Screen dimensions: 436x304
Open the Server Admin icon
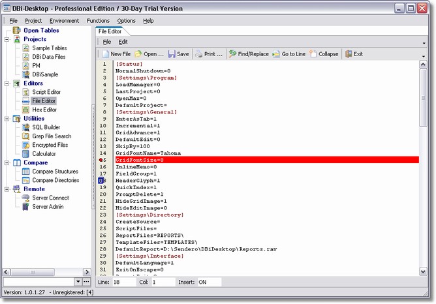coord(26,207)
